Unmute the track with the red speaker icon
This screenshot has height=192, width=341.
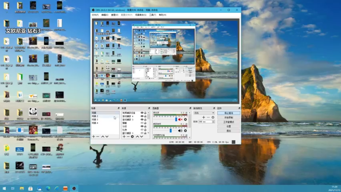pos(180,119)
